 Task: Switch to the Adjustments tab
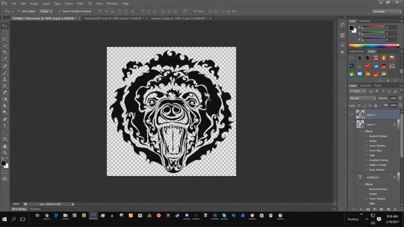(x=357, y=52)
